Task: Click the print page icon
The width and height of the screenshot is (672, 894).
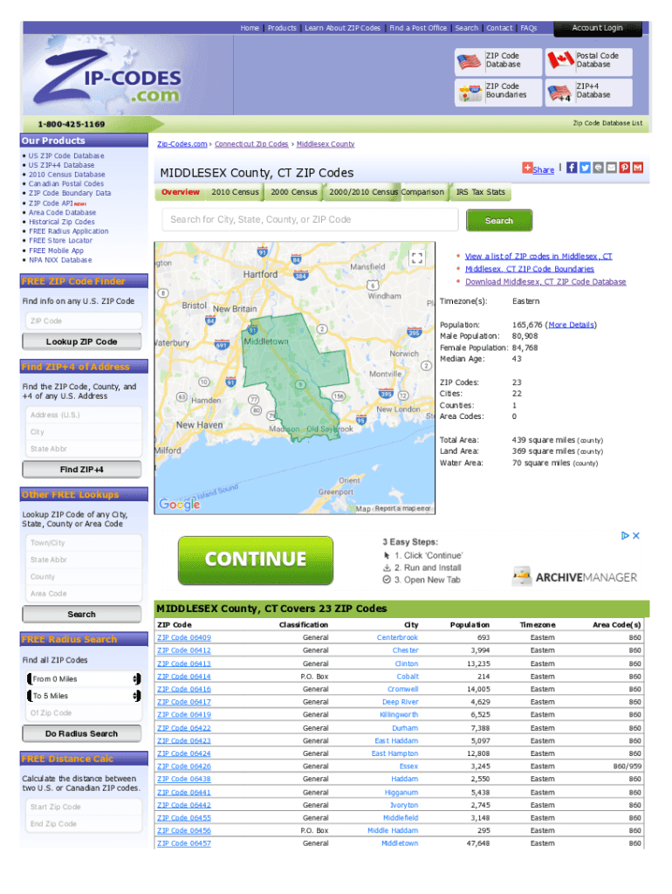Action: click(x=598, y=168)
